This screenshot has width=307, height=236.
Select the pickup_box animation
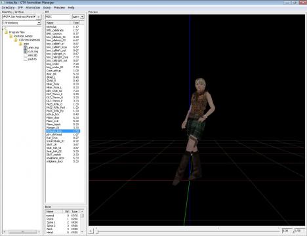(x=63, y=114)
